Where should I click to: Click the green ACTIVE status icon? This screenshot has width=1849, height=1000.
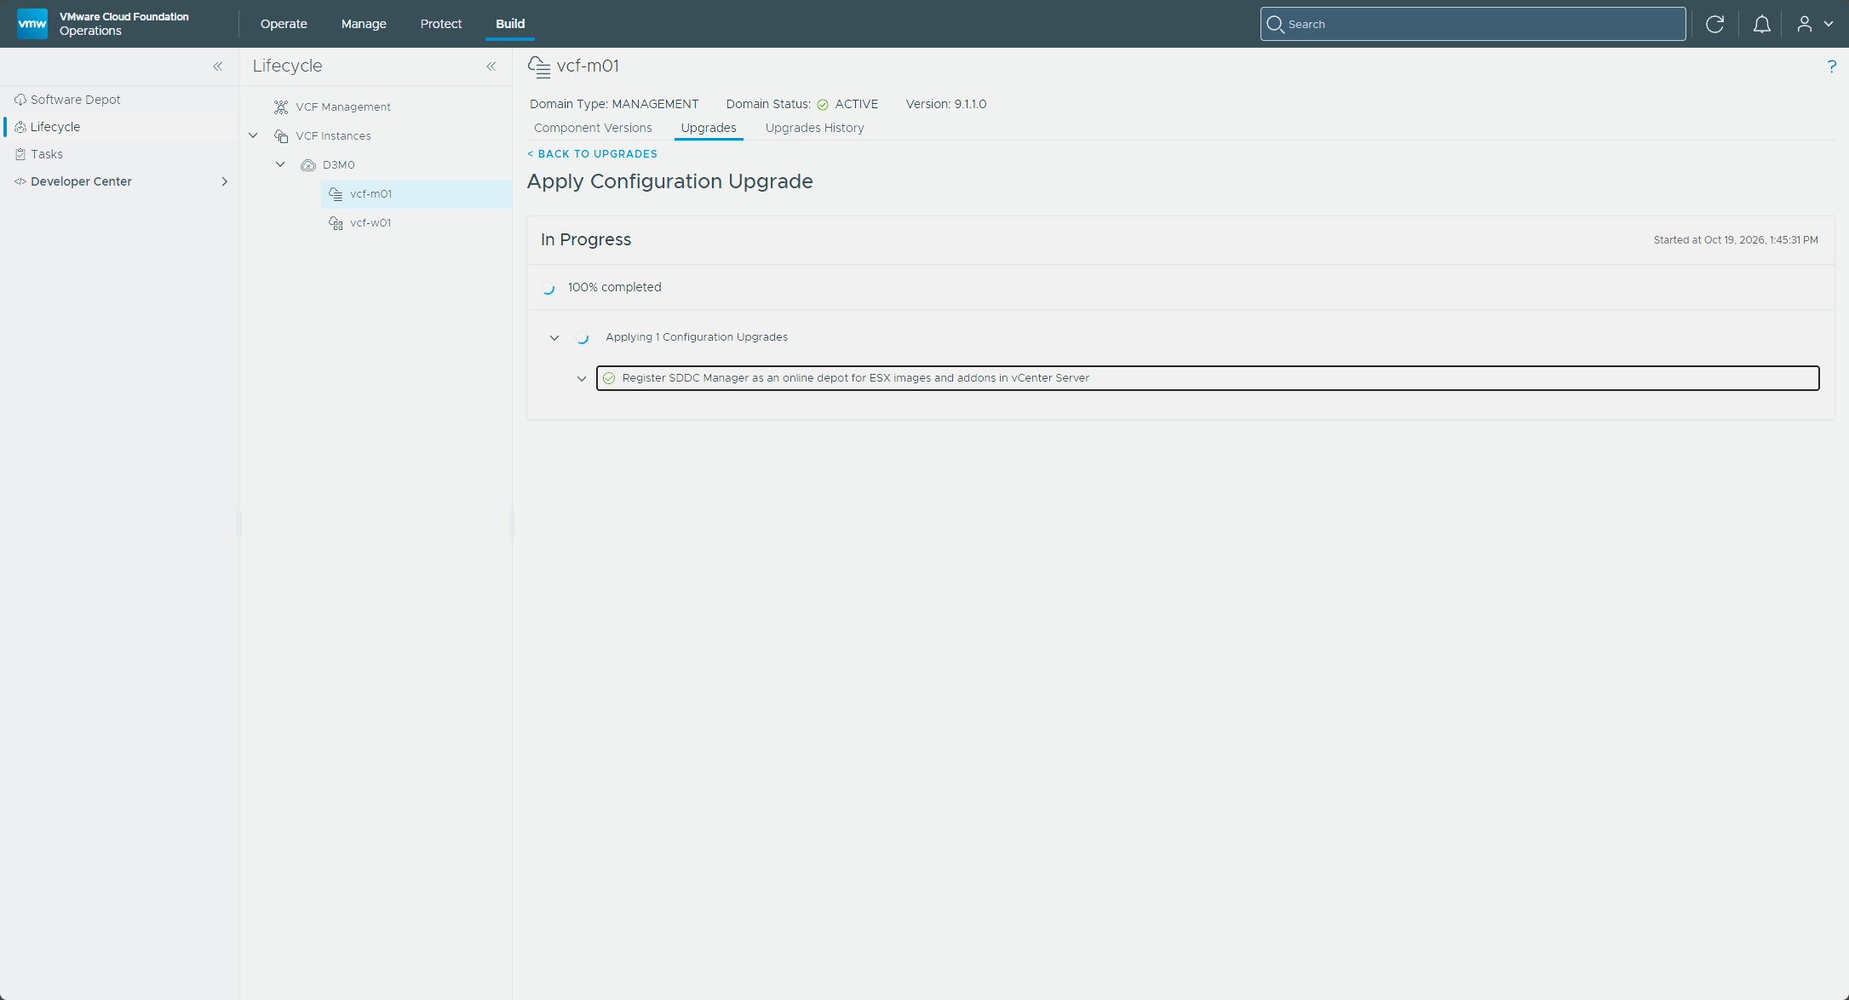point(823,105)
